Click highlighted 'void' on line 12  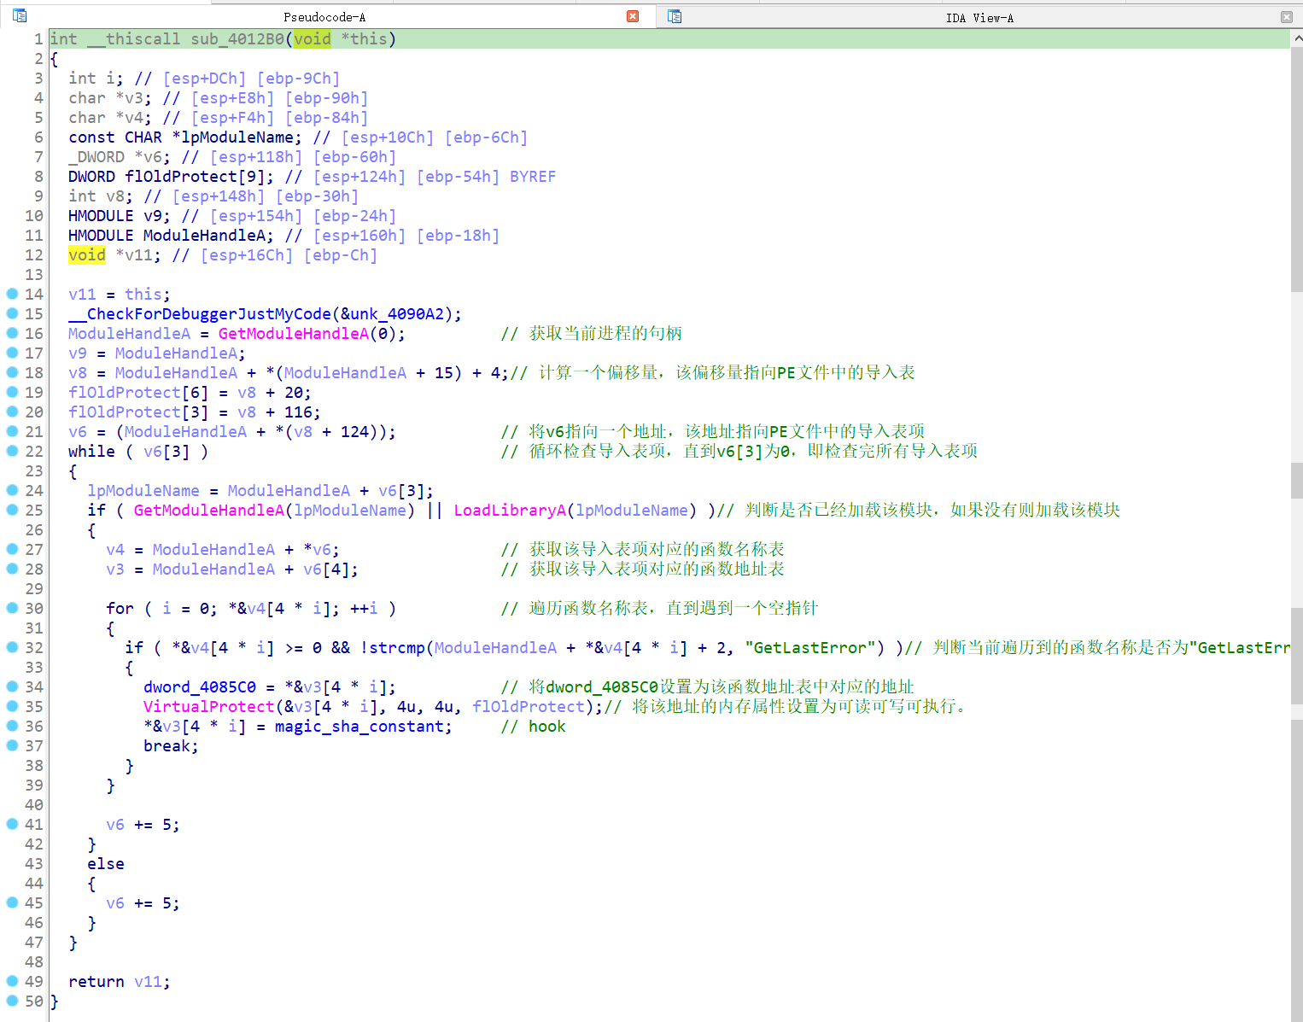pyautogui.click(x=87, y=254)
